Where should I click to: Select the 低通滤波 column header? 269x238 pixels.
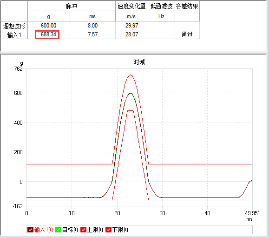161,6
